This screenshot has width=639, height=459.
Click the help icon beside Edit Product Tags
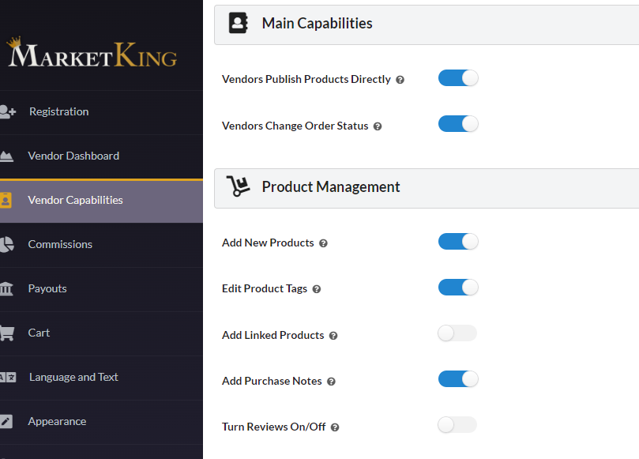pyautogui.click(x=317, y=289)
